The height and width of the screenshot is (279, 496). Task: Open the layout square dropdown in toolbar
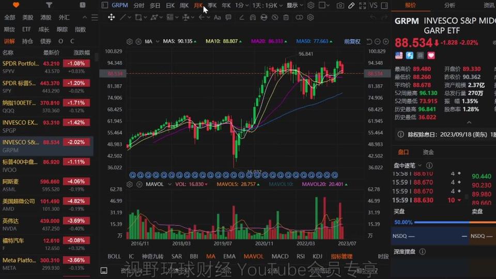tap(324, 5)
